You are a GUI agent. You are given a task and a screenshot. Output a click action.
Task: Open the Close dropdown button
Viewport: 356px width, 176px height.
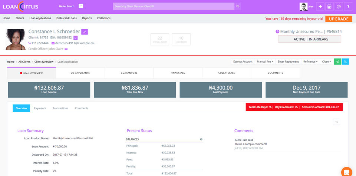point(326,62)
